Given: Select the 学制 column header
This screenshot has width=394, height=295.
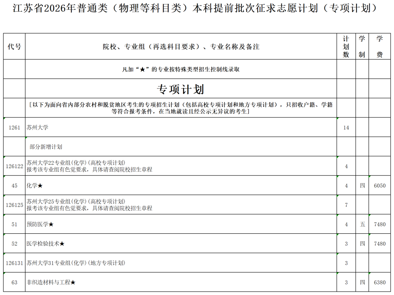Looking at the screenshot, I should pos(362,46).
